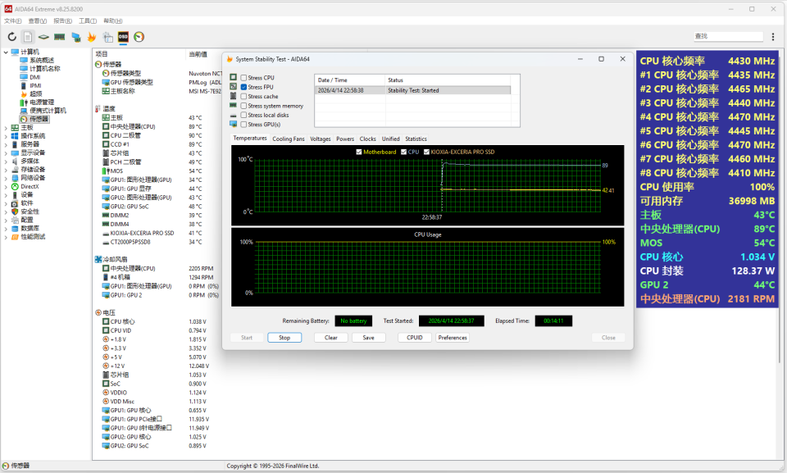The height and width of the screenshot is (473, 787).
Task: Select 超频 tree item with flame icon
Action: [x=35, y=94]
